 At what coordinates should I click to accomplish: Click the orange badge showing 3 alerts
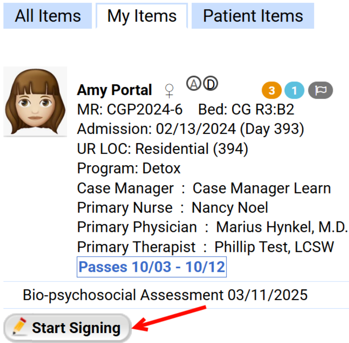pyautogui.click(x=271, y=91)
